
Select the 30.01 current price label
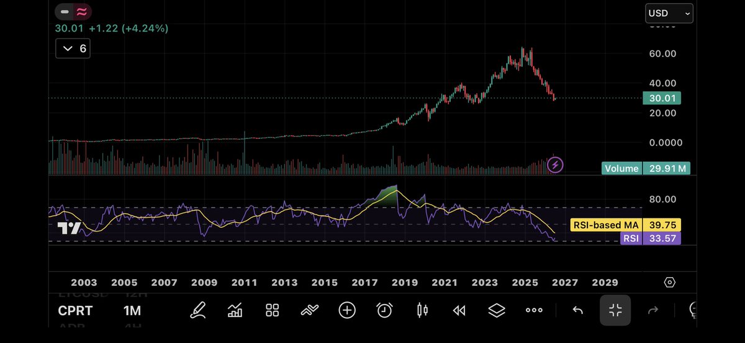click(662, 97)
